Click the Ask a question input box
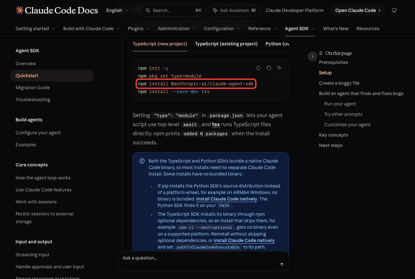415x279 pixels. [203, 261]
